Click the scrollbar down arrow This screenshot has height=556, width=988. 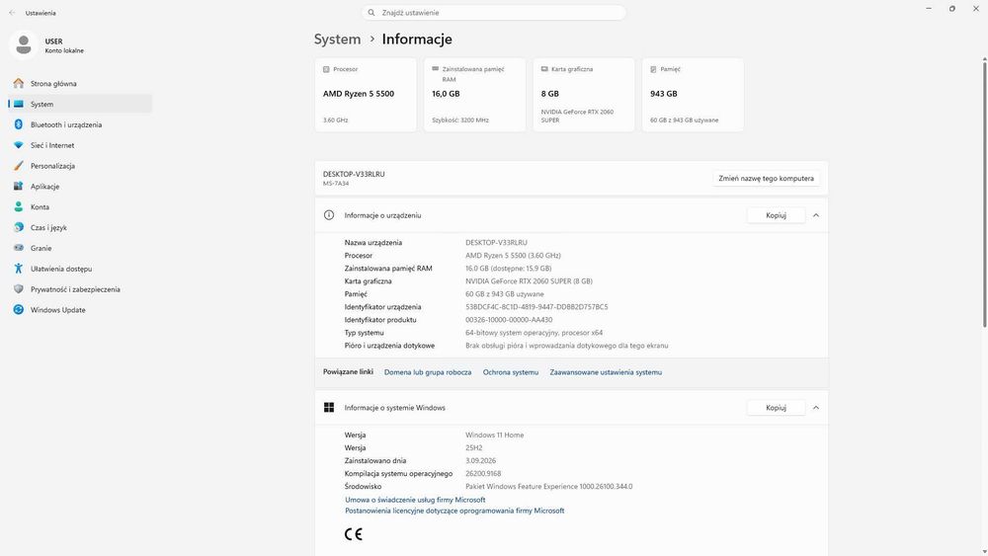[x=984, y=551]
